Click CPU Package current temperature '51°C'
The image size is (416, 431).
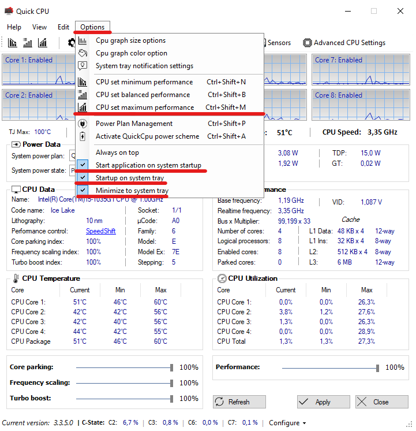click(80, 341)
